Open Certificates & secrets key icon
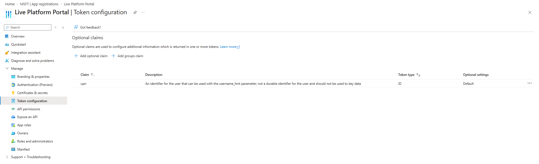The image size is (539, 164). (x=13, y=93)
